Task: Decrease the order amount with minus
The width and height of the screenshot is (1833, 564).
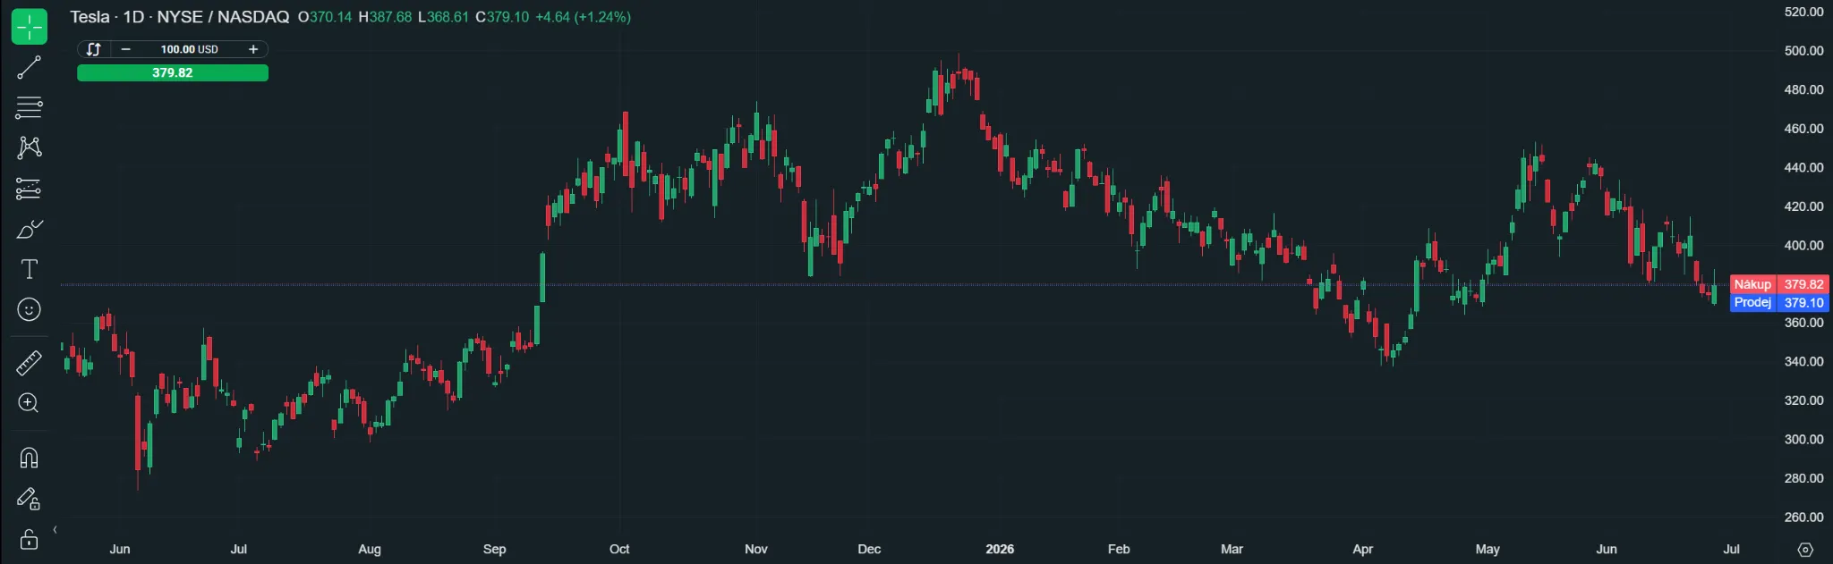Action: [125, 49]
